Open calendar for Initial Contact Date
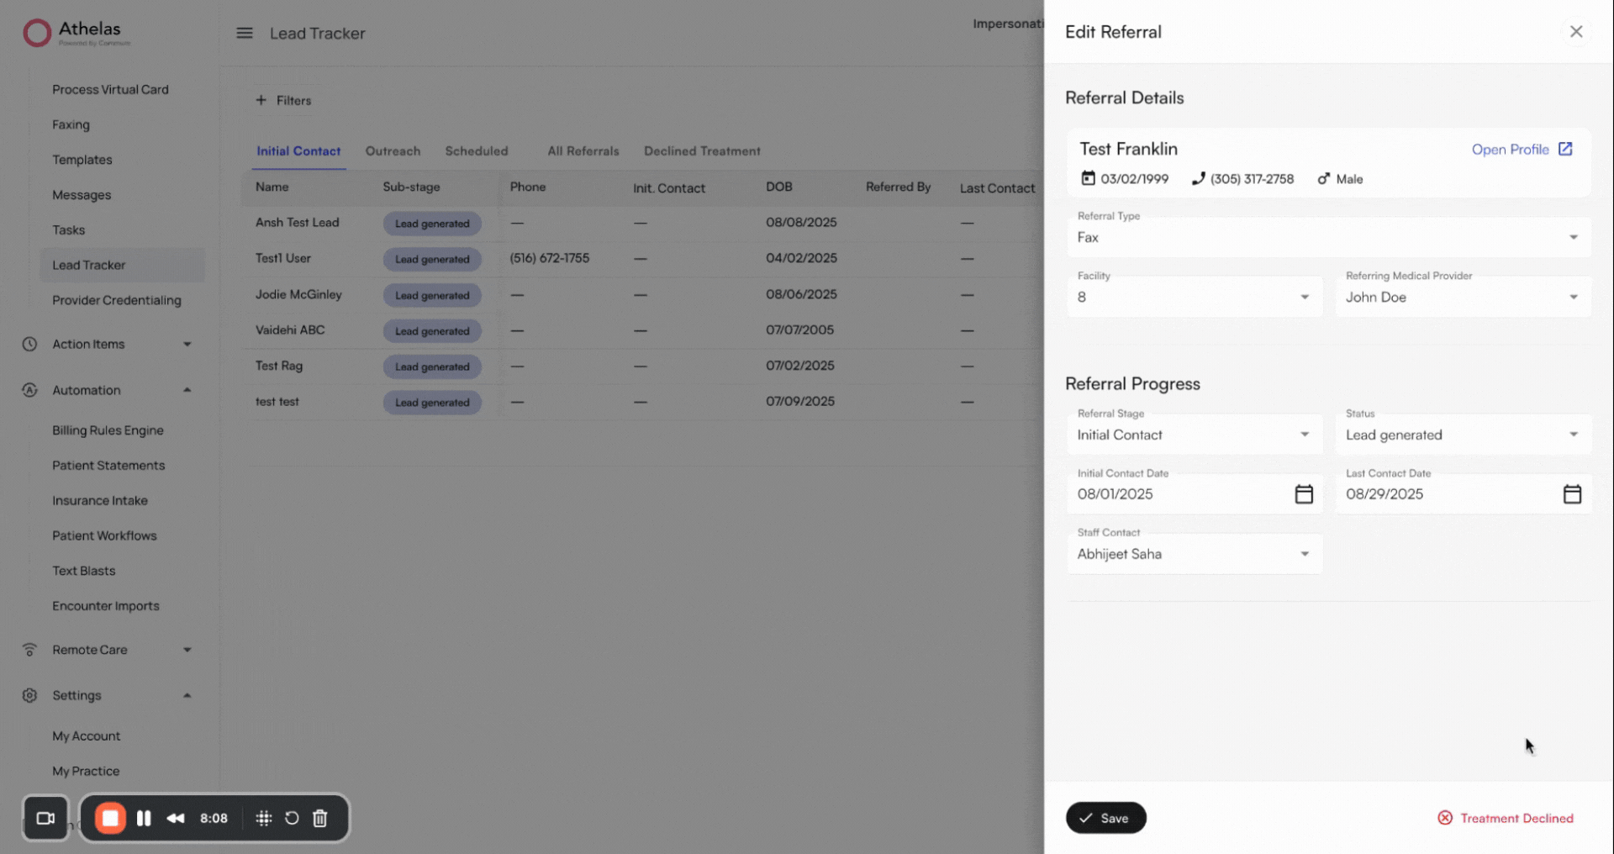Image resolution: width=1614 pixels, height=854 pixels. tap(1304, 494)
